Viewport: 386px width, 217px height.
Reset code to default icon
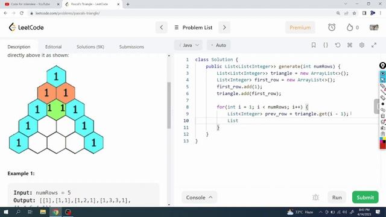click(338, 45)
